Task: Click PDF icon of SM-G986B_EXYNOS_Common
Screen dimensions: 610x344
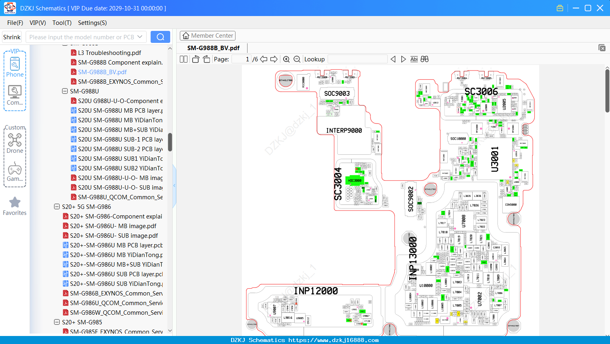Action: tap(66, 293)
